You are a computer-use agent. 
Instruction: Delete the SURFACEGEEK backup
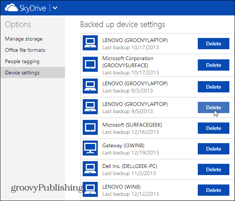(x=214, y=128)
